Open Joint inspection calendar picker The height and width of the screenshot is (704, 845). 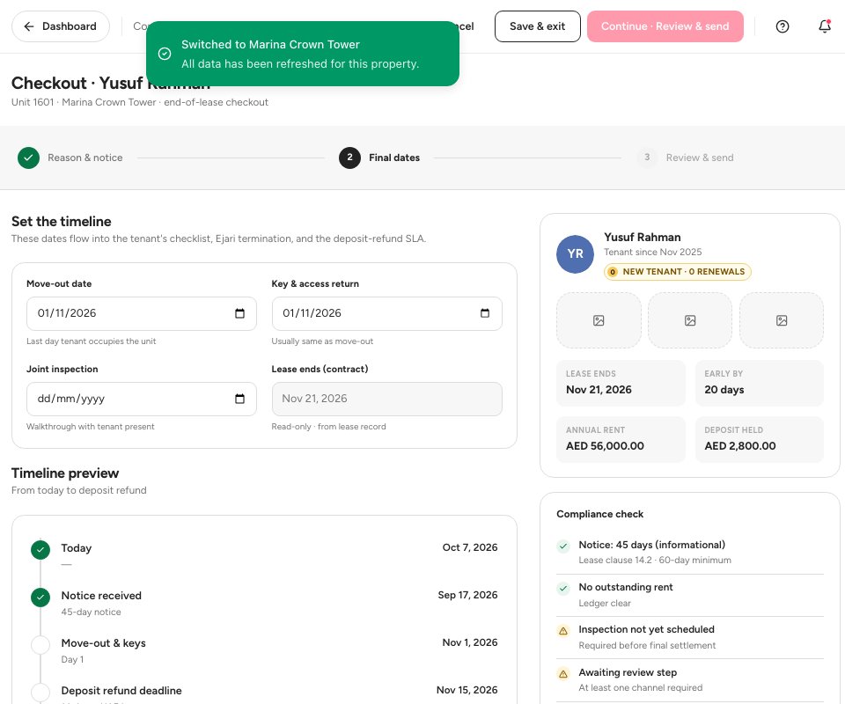pyautogui.click(x=239, y=399)
